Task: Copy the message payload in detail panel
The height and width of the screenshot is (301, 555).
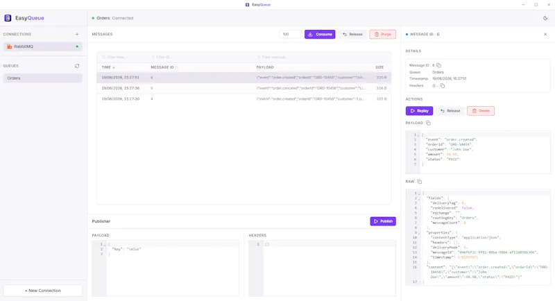Action: pos(428,123)
